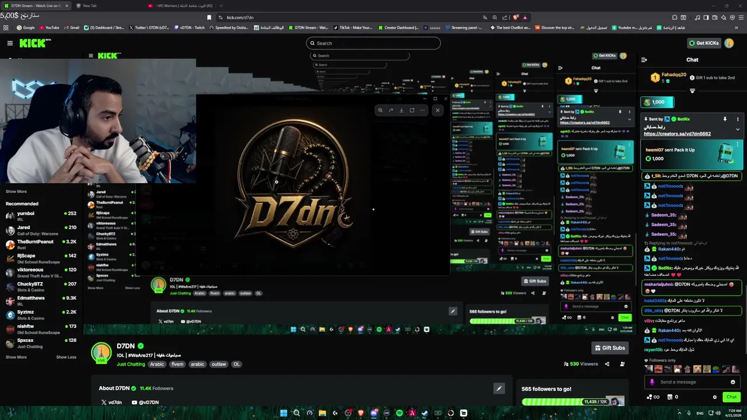This screenshot has width=747, height=420.
Task: Open chat settings gear icon
Action: tap(715, 397)
